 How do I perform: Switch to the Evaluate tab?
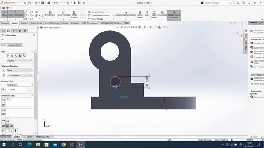click(x=75, y=23)
